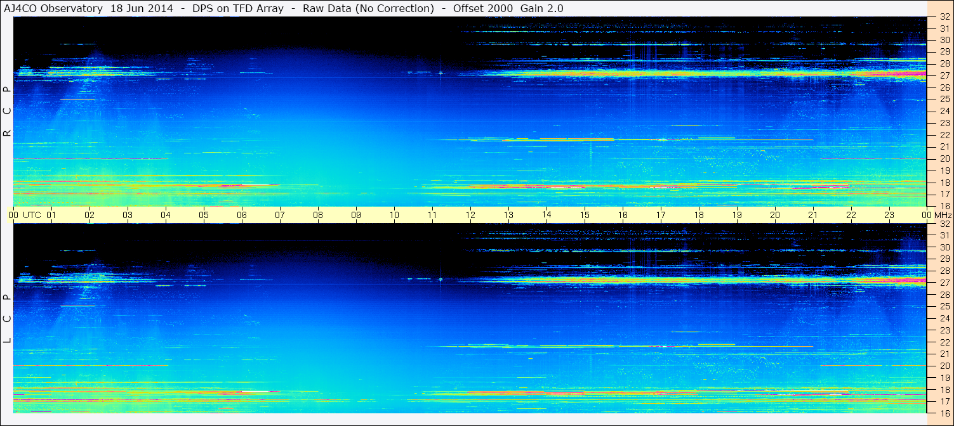Click the ending 00 marker beside MHz
Image resolution: width=954 pixels, height=426 pixels.
point(927,215)
